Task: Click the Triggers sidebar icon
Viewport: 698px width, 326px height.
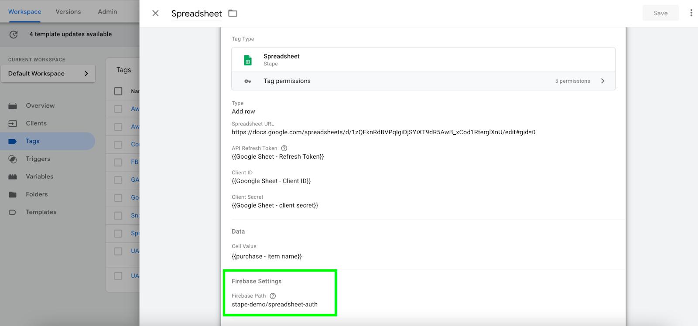Action: (x=13, y=159)
